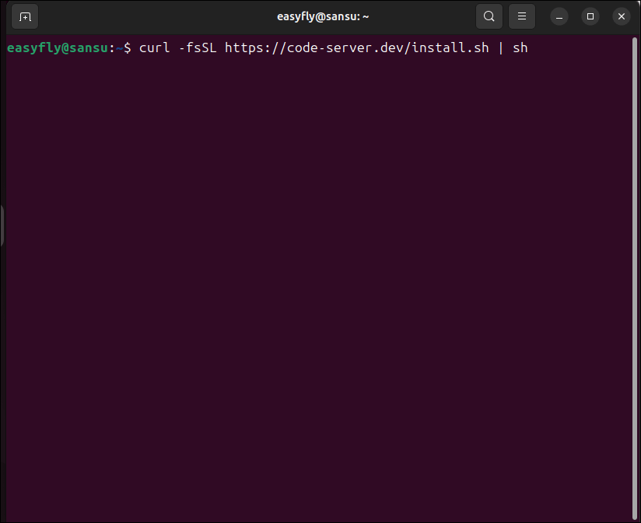Image resolution: width=641 pixels, height=523 pixels.
Task: Open the hamburger menu
Action: pyautogui.click(x=522, y=17)
